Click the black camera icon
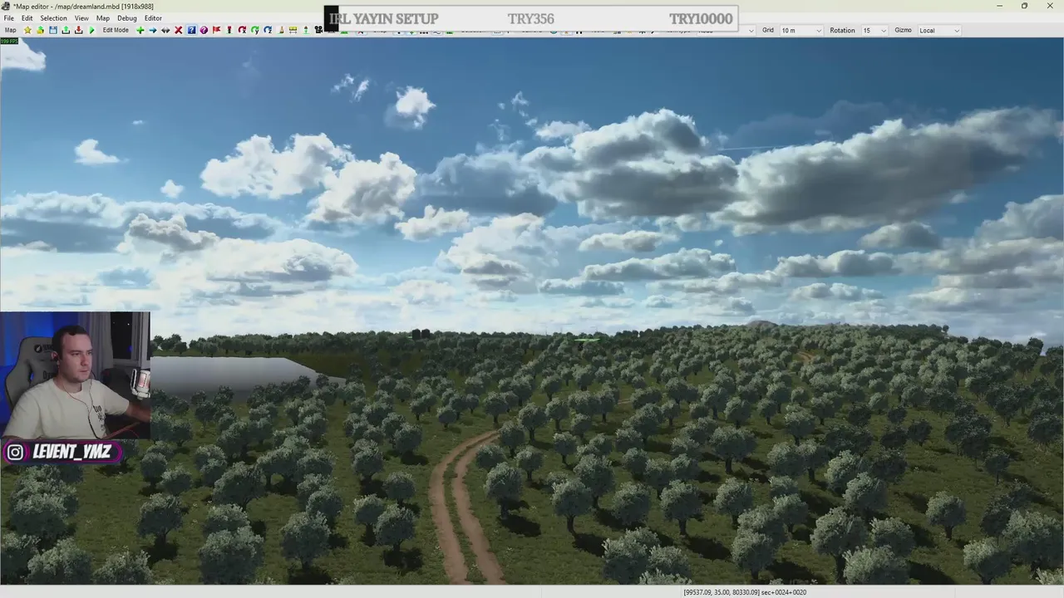Screen dimensions: 1064x598 318,30
